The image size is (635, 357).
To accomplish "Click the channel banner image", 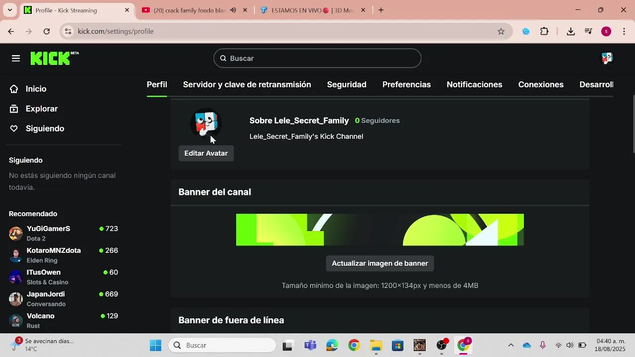I will pyautogui.click(x=380, y=230).
